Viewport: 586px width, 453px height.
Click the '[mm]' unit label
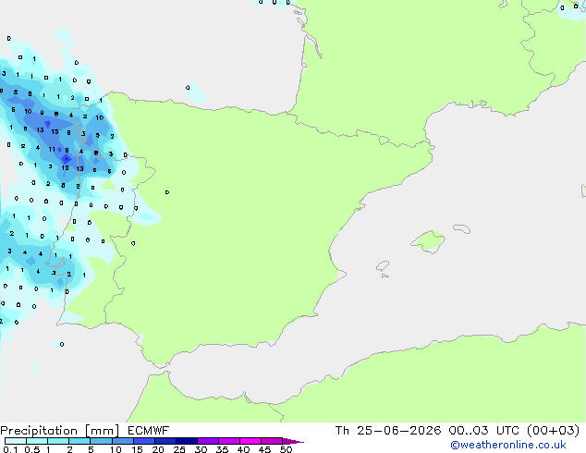(x=102, y=431)
